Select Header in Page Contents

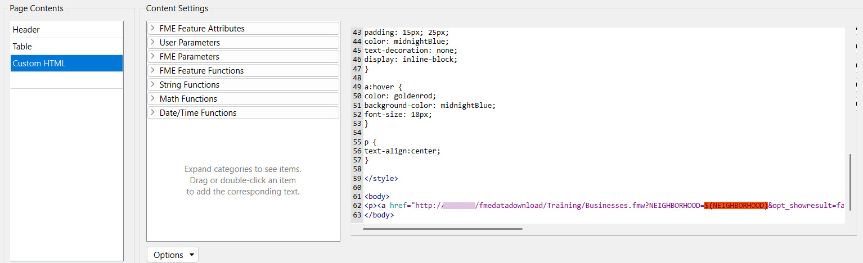tap(26, 30)
